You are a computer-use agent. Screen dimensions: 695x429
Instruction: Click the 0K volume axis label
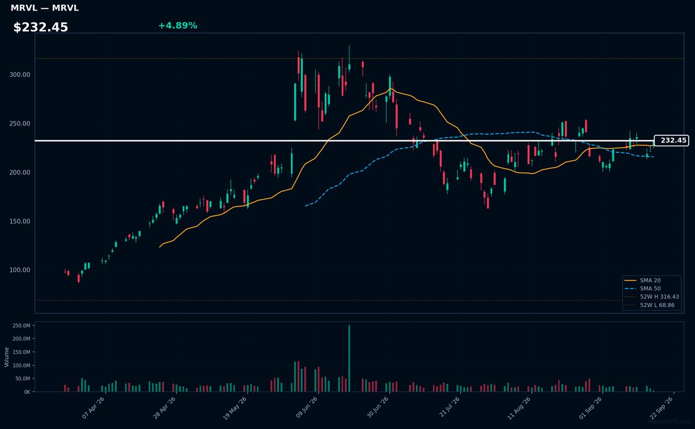[27, 392]
